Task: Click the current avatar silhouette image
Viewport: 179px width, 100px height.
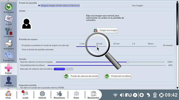Action: pyautogui.click(x=26, y=24)
